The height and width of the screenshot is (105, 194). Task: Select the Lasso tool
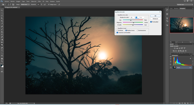coord(2,16)
